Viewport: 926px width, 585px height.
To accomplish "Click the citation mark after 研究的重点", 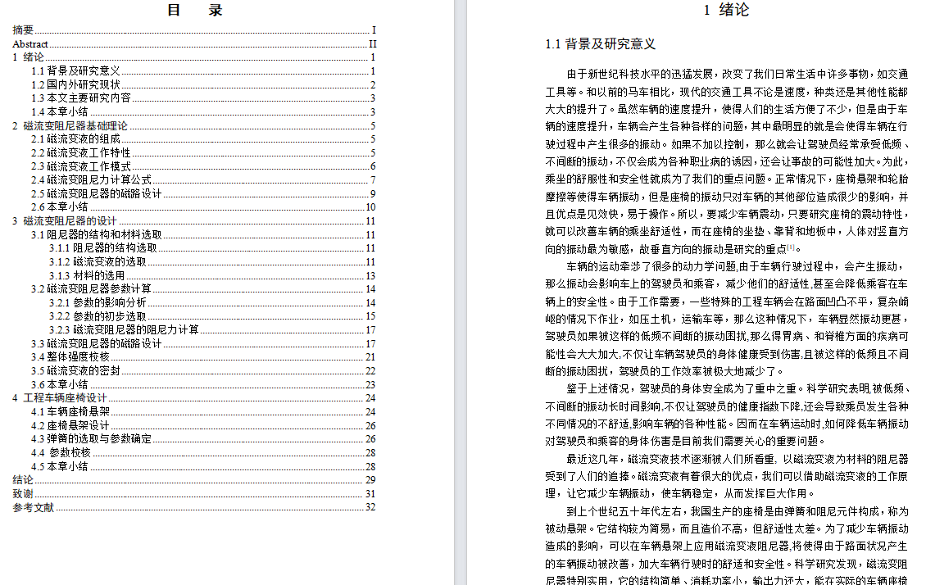I will (790, 247).
